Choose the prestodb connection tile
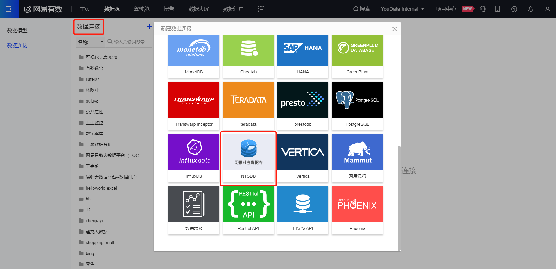Screen dimensions: 556x269 [x=303, y=106]
